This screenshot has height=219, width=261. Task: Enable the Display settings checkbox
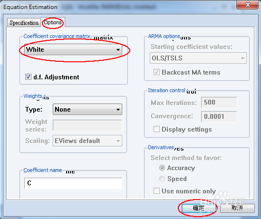click(x=156, y=129)
